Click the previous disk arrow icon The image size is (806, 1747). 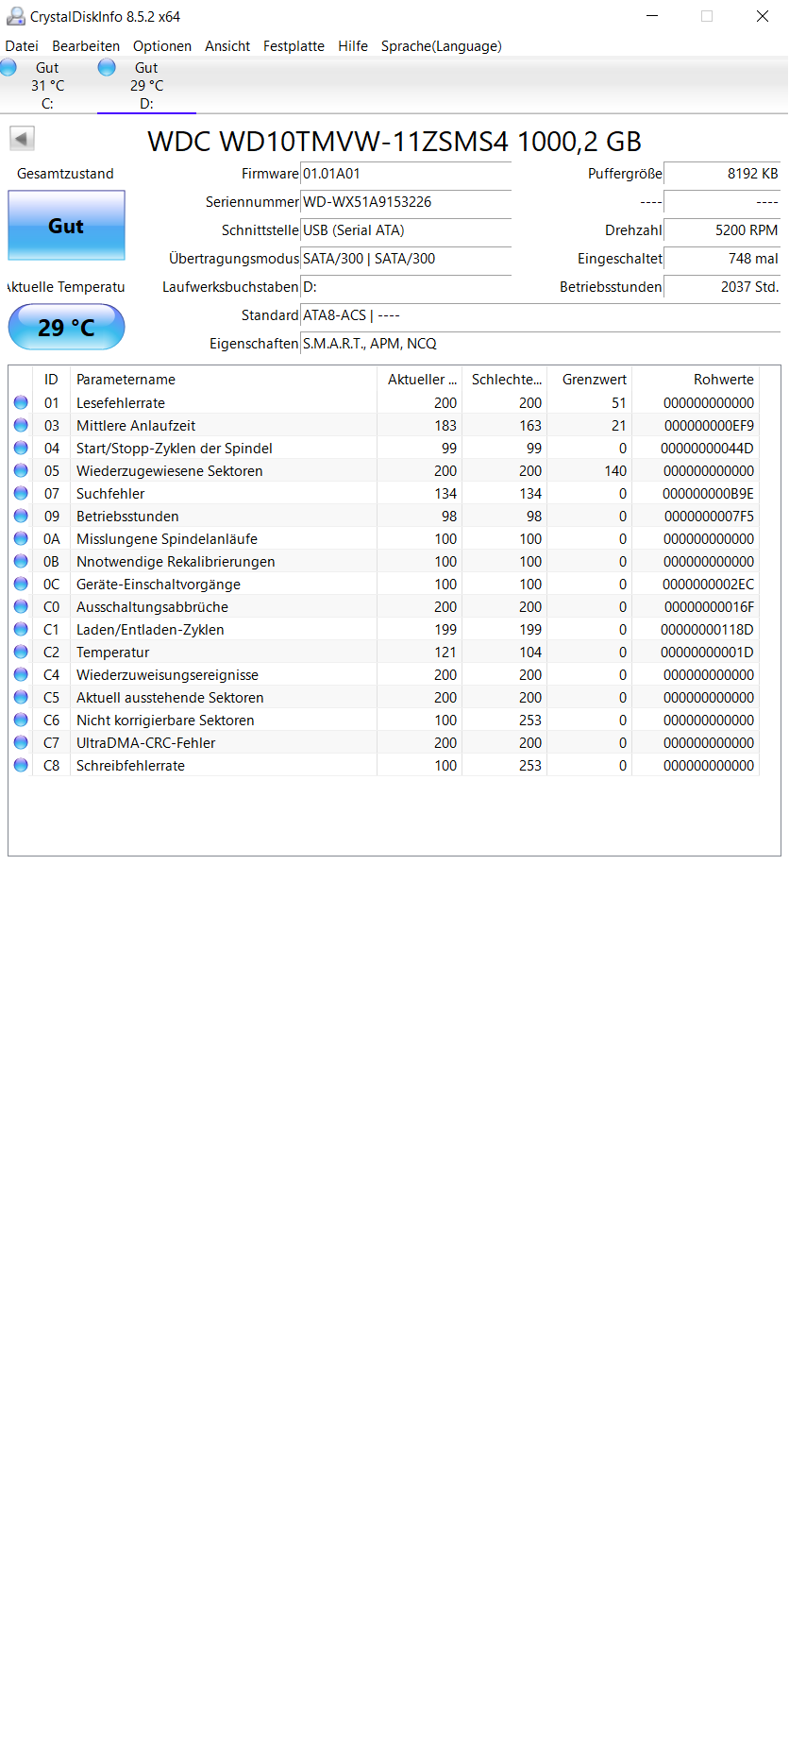point(22,139)
